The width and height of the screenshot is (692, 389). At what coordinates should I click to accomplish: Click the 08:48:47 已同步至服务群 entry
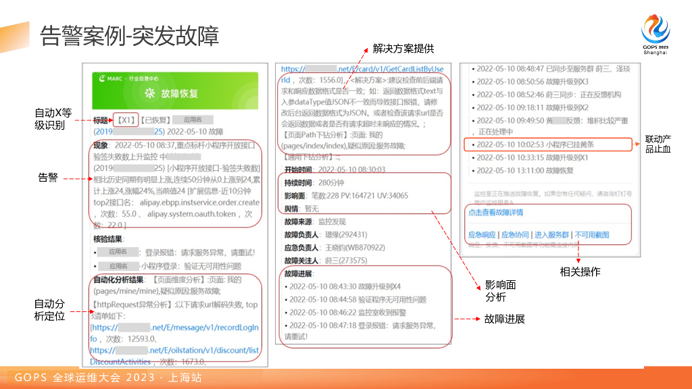click(551, 69)
